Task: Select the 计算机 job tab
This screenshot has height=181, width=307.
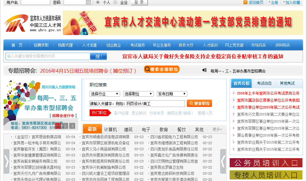Action: click(x=110, y=130)
